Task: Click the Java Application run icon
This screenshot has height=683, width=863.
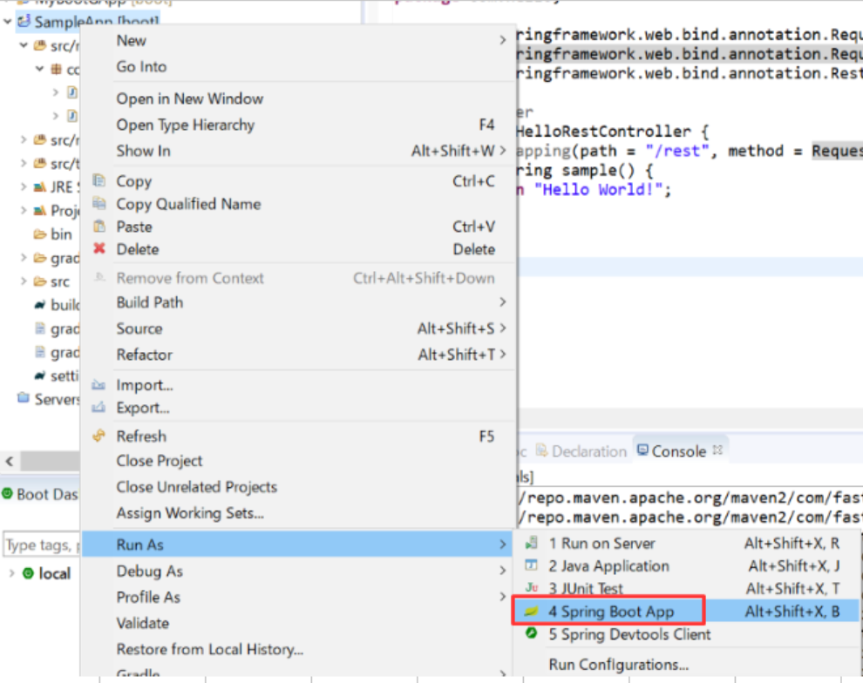Action: pos(530,565)
